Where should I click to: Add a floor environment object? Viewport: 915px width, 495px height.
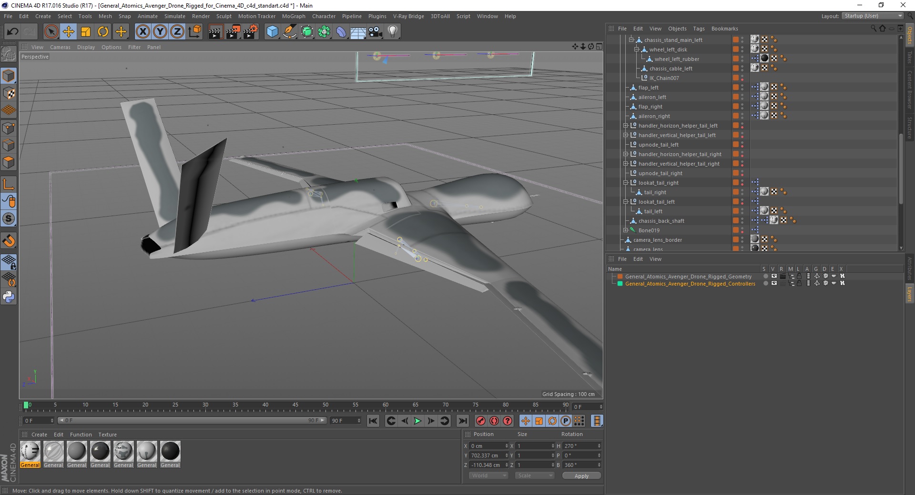(358, 32)
